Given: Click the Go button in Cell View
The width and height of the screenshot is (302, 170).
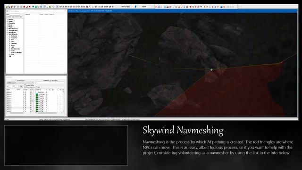Looking at the screenshot, I should (x=21, y=86).
